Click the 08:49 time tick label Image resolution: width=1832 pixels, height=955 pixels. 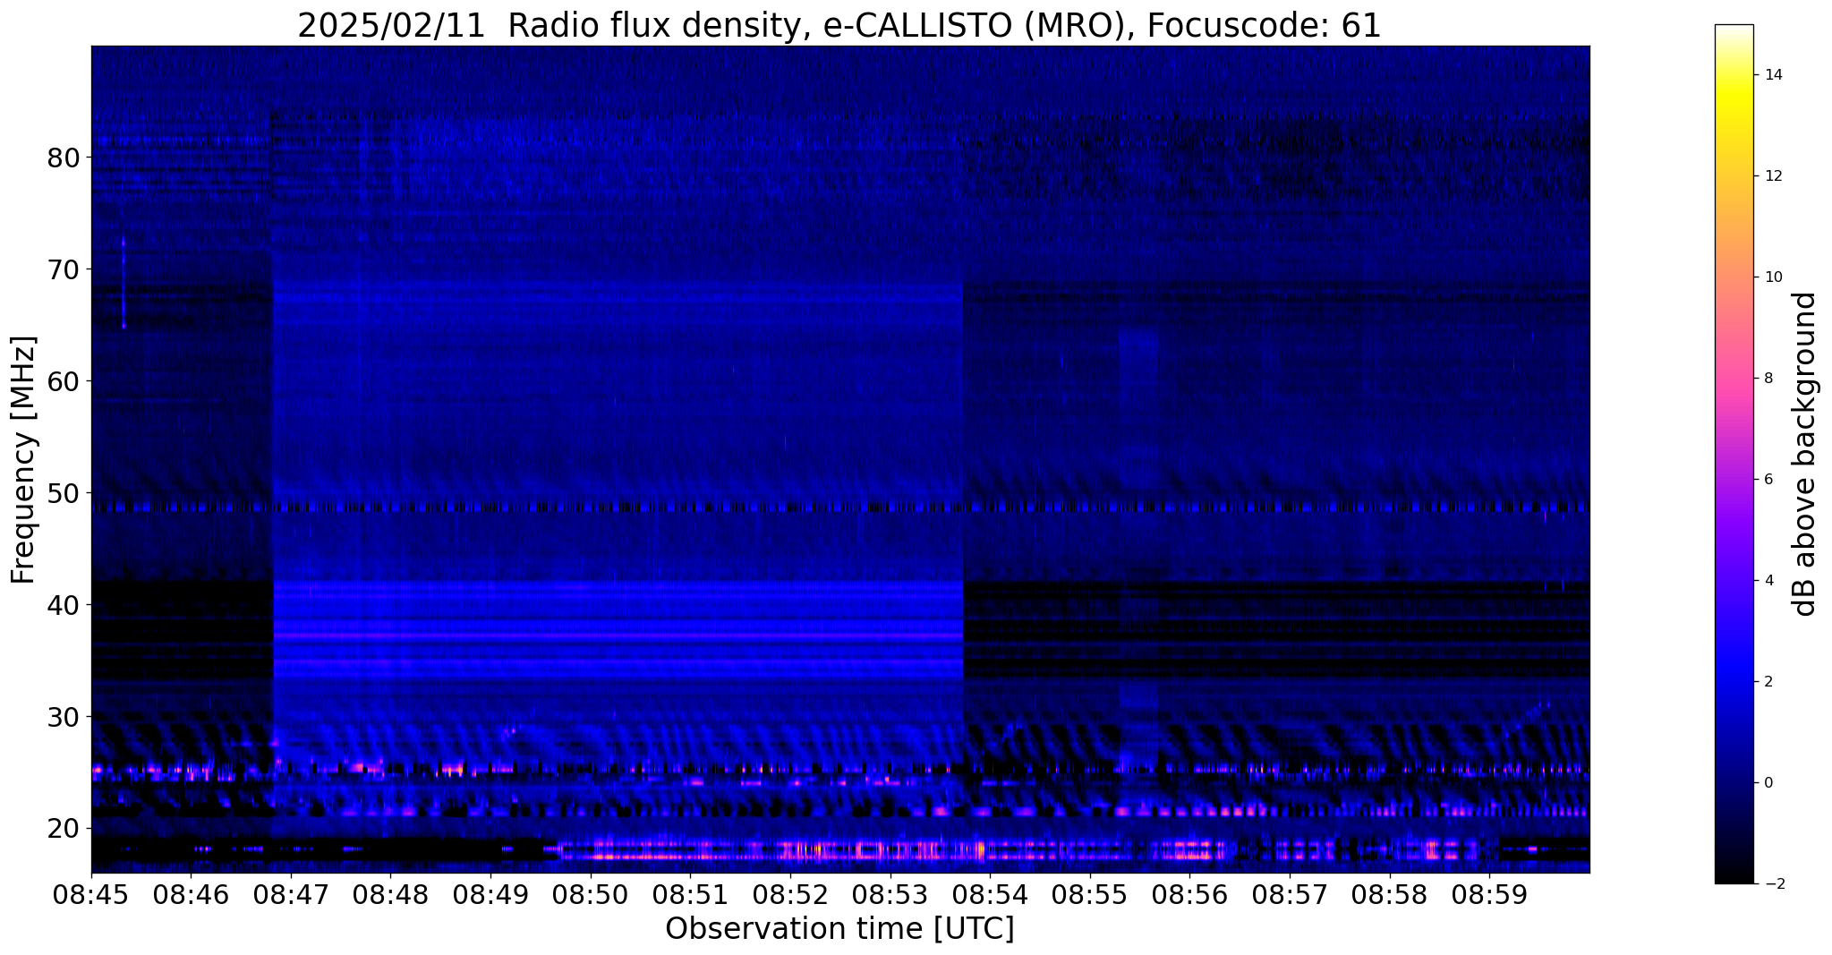pos(490,894)
